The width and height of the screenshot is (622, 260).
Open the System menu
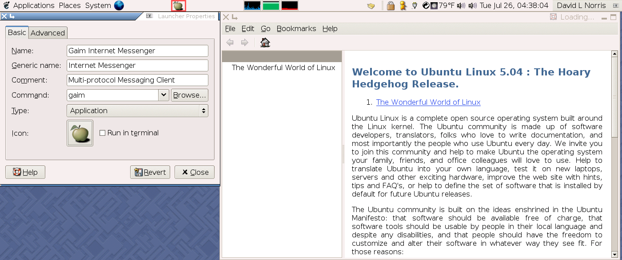click(x=98, y=6)
